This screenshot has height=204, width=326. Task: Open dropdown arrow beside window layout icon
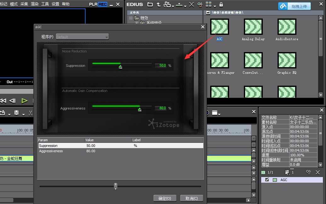pos(219,114)
